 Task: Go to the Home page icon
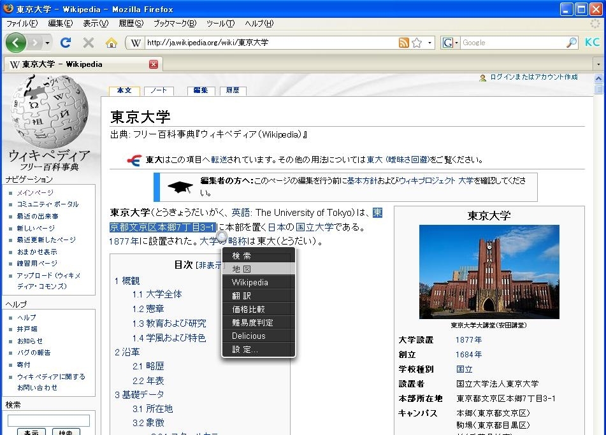coord(112,43)
